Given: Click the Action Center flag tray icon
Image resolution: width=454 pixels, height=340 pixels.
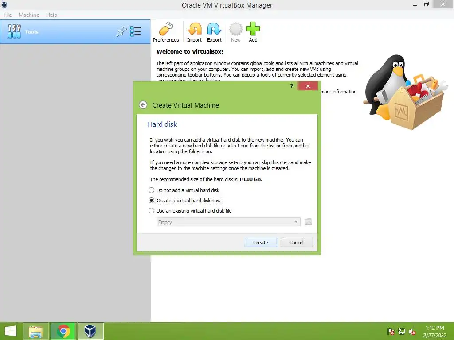Looking at the screenshot, I should 391,331.
